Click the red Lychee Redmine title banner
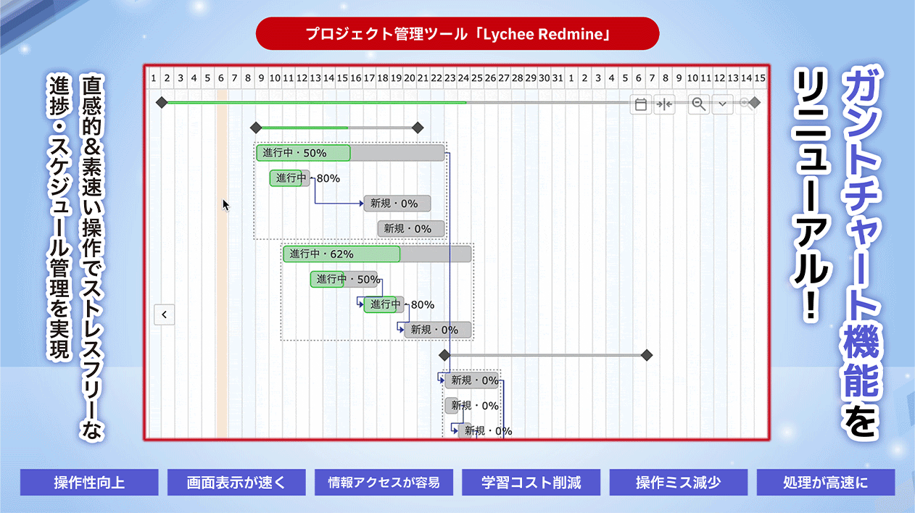The image size is (915, 513). (457, 34)
